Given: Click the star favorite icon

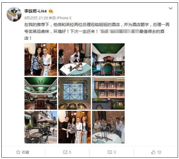Looking at the screenshot, I should (x=18, y=152).
